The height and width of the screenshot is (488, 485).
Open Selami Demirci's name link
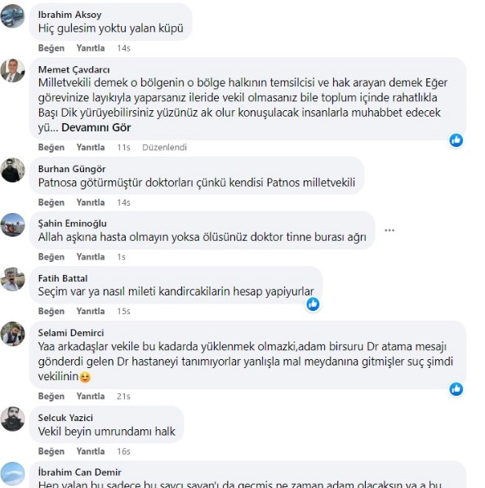click(x=71, y=333)
